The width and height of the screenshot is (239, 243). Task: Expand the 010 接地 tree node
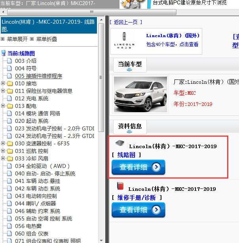pyautogui.click(x=3, y=83)
